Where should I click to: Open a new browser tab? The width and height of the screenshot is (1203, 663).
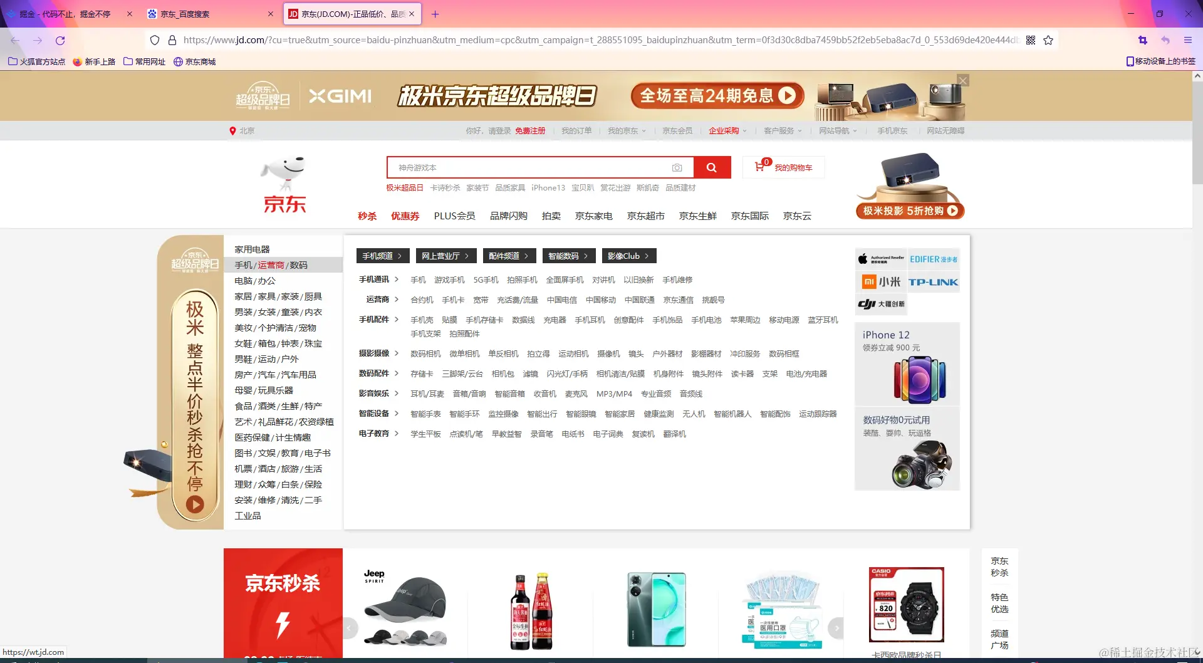(435, 14)
